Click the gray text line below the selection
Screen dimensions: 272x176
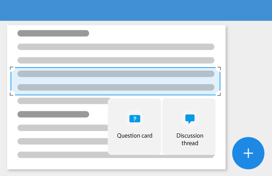[x=63, y=101]
